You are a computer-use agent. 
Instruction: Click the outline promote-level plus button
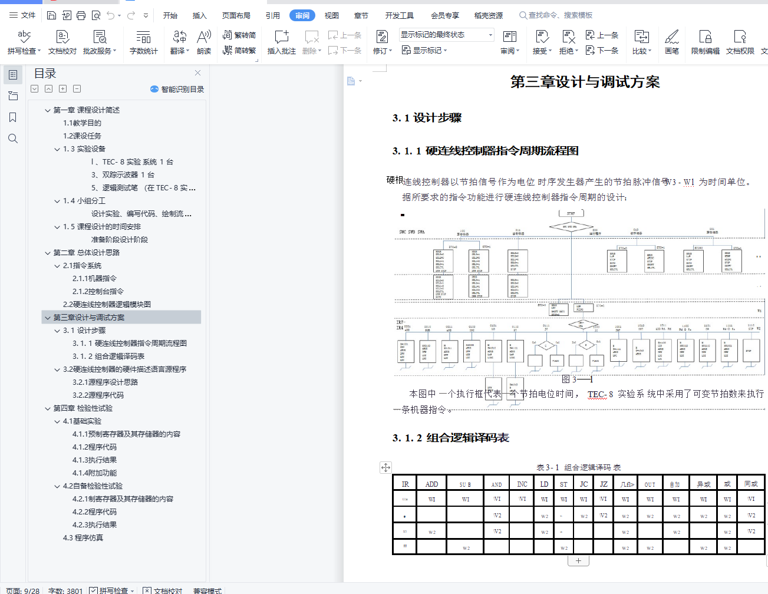(x=62, y=89)
